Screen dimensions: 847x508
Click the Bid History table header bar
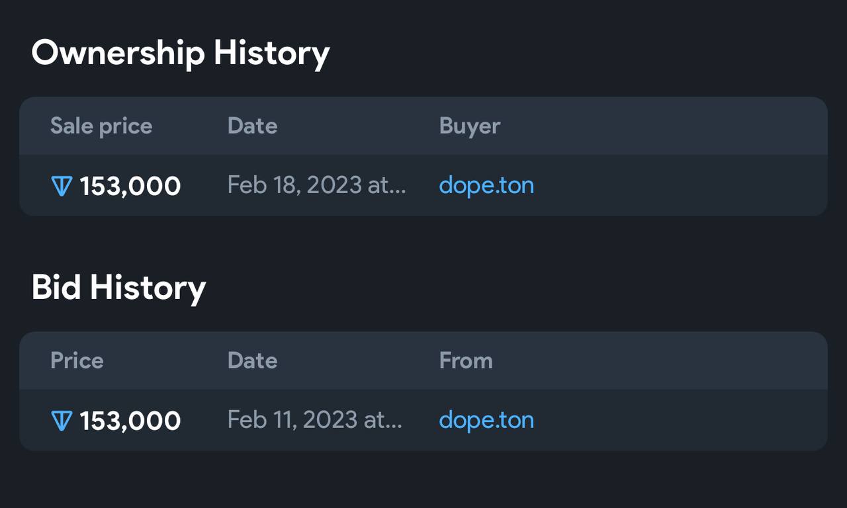[x=423, y=361]
